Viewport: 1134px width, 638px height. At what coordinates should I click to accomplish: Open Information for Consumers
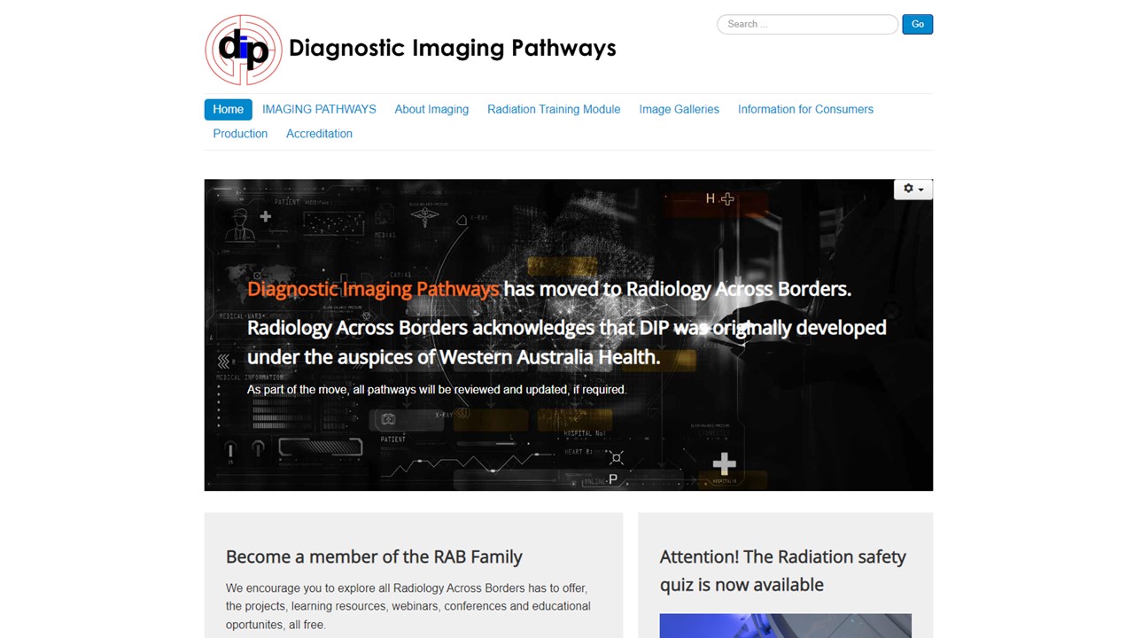coord(805,109)
